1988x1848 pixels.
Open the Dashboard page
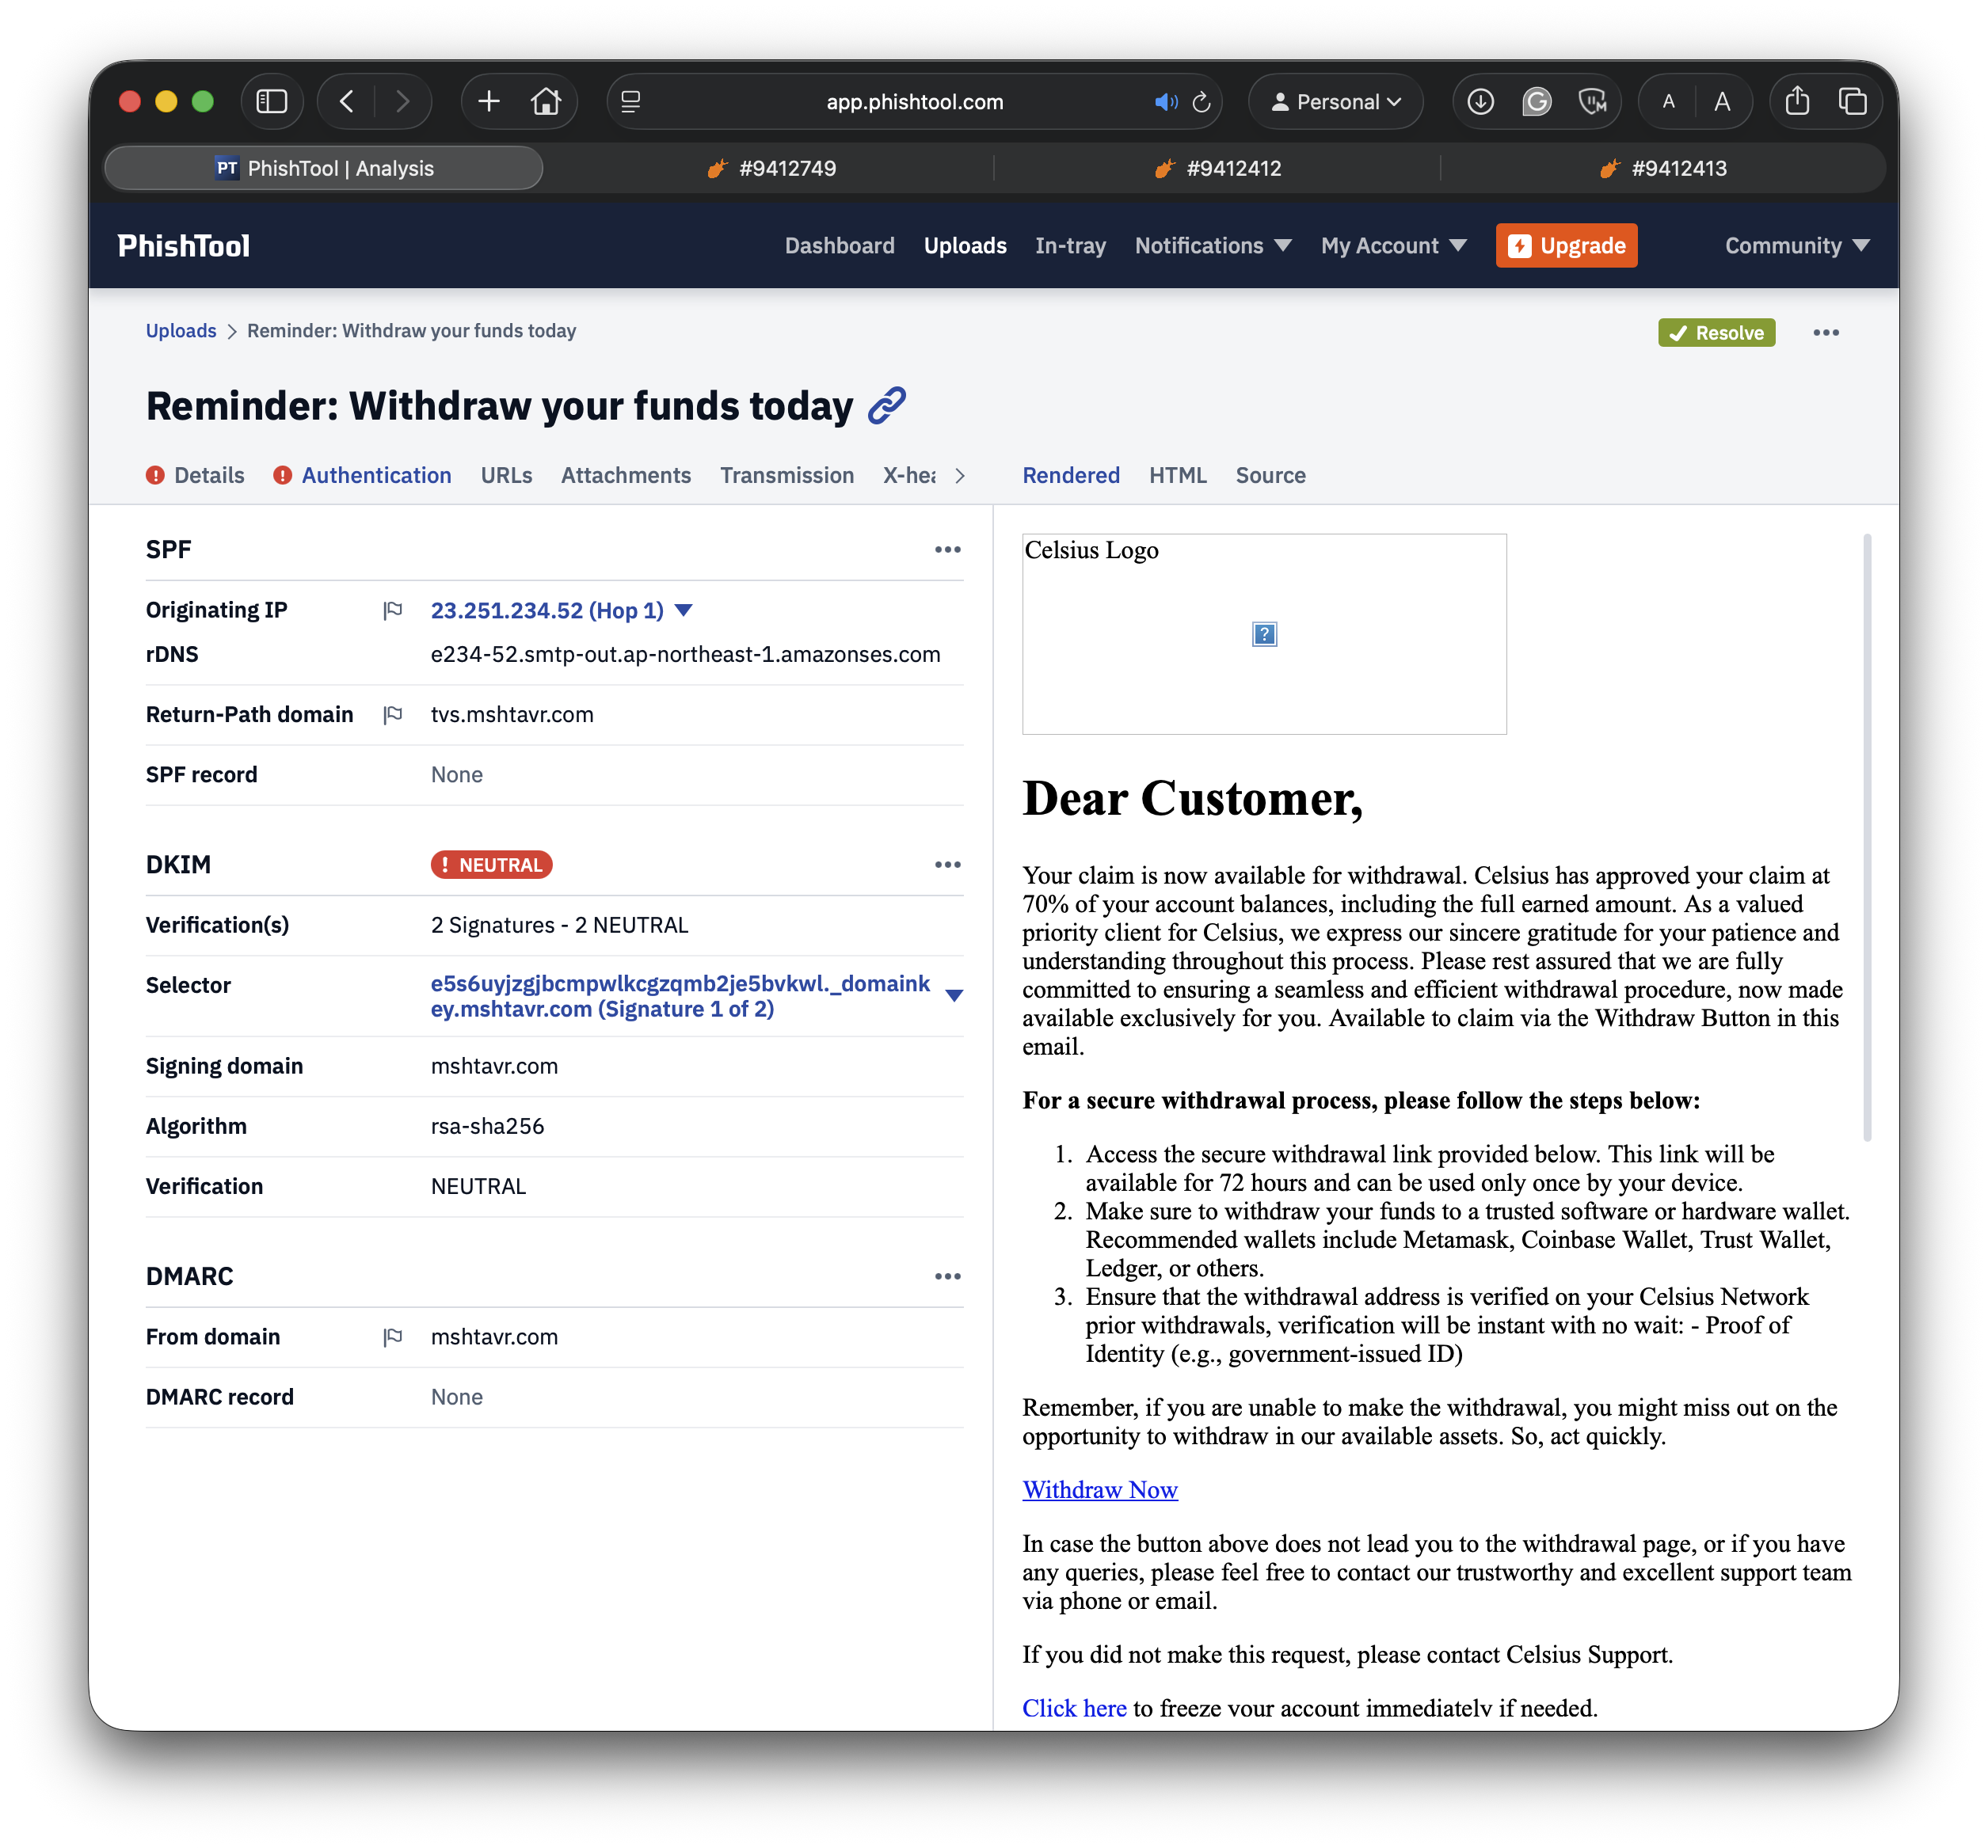[839, 246]
